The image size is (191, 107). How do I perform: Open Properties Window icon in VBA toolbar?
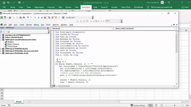point(53,18)
